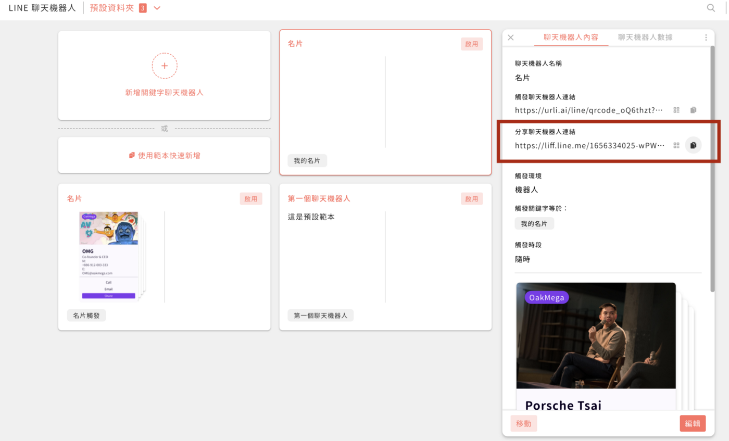The width and height of the screenshot is (729, 441).
Task: Click the 第一個聊天機器人 card title
Action: (x=319, y=199)
